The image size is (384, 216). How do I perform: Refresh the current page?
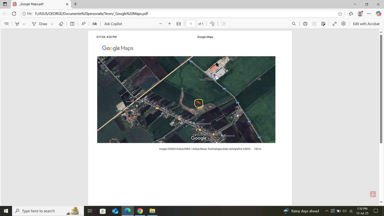click(14, 14)
